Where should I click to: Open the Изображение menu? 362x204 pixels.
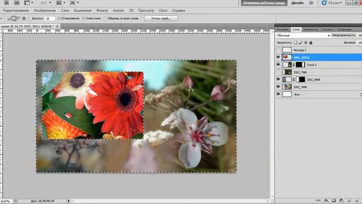45,11
